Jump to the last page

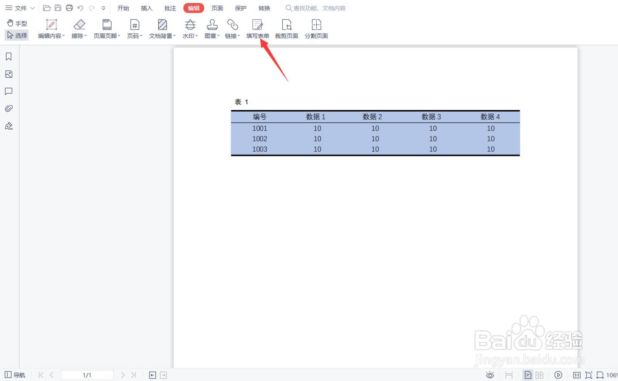[x=134, y=375]
